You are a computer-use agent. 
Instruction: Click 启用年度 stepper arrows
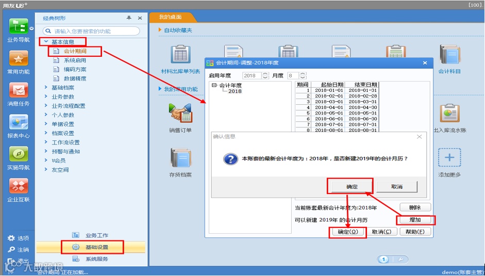coord(265,76)
